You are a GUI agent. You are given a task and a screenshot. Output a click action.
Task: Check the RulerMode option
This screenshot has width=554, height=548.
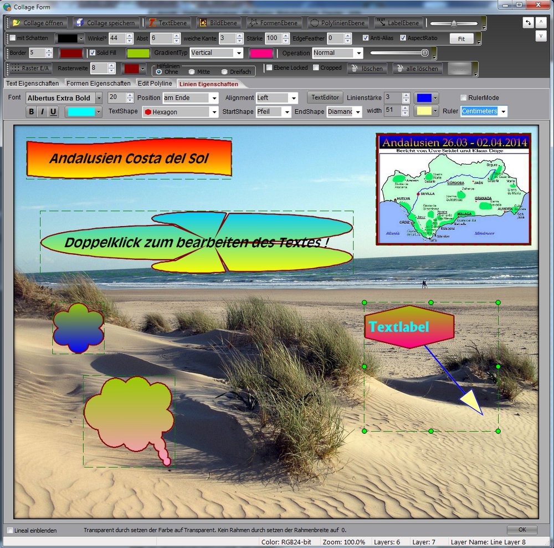pos(464,98)
